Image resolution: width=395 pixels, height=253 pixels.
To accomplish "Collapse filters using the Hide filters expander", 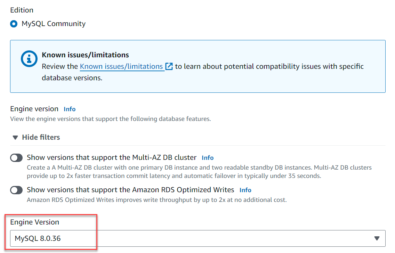I will click(35, 137).
